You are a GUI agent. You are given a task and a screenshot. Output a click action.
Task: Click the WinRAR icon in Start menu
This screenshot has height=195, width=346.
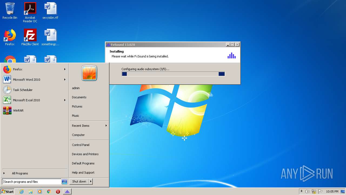[x=7, y=110]
